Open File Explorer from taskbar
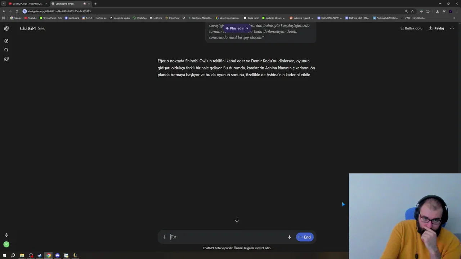Image resolution: width=461 pixels, height=259 pixels. point(22,255)
